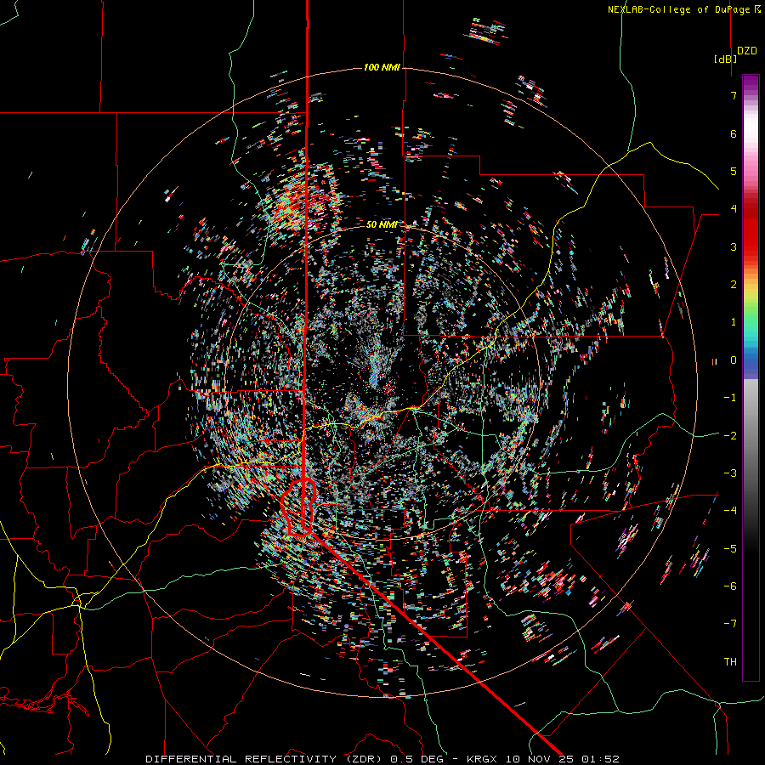Click the Differential Reflectivity KRGX footer caption

pos(382,759)
